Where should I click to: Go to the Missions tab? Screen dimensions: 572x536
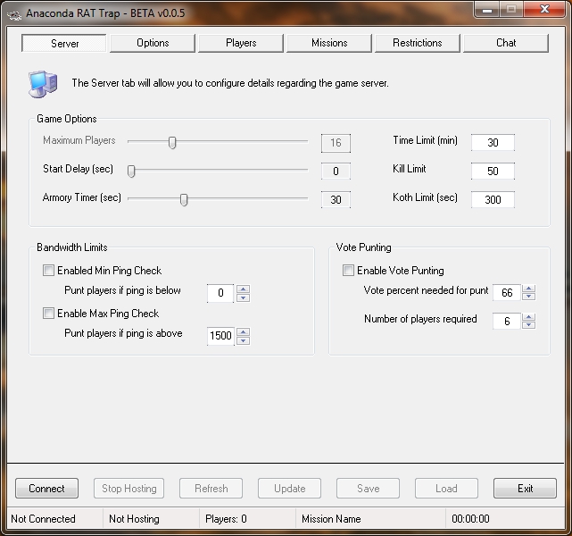(329, 44)
